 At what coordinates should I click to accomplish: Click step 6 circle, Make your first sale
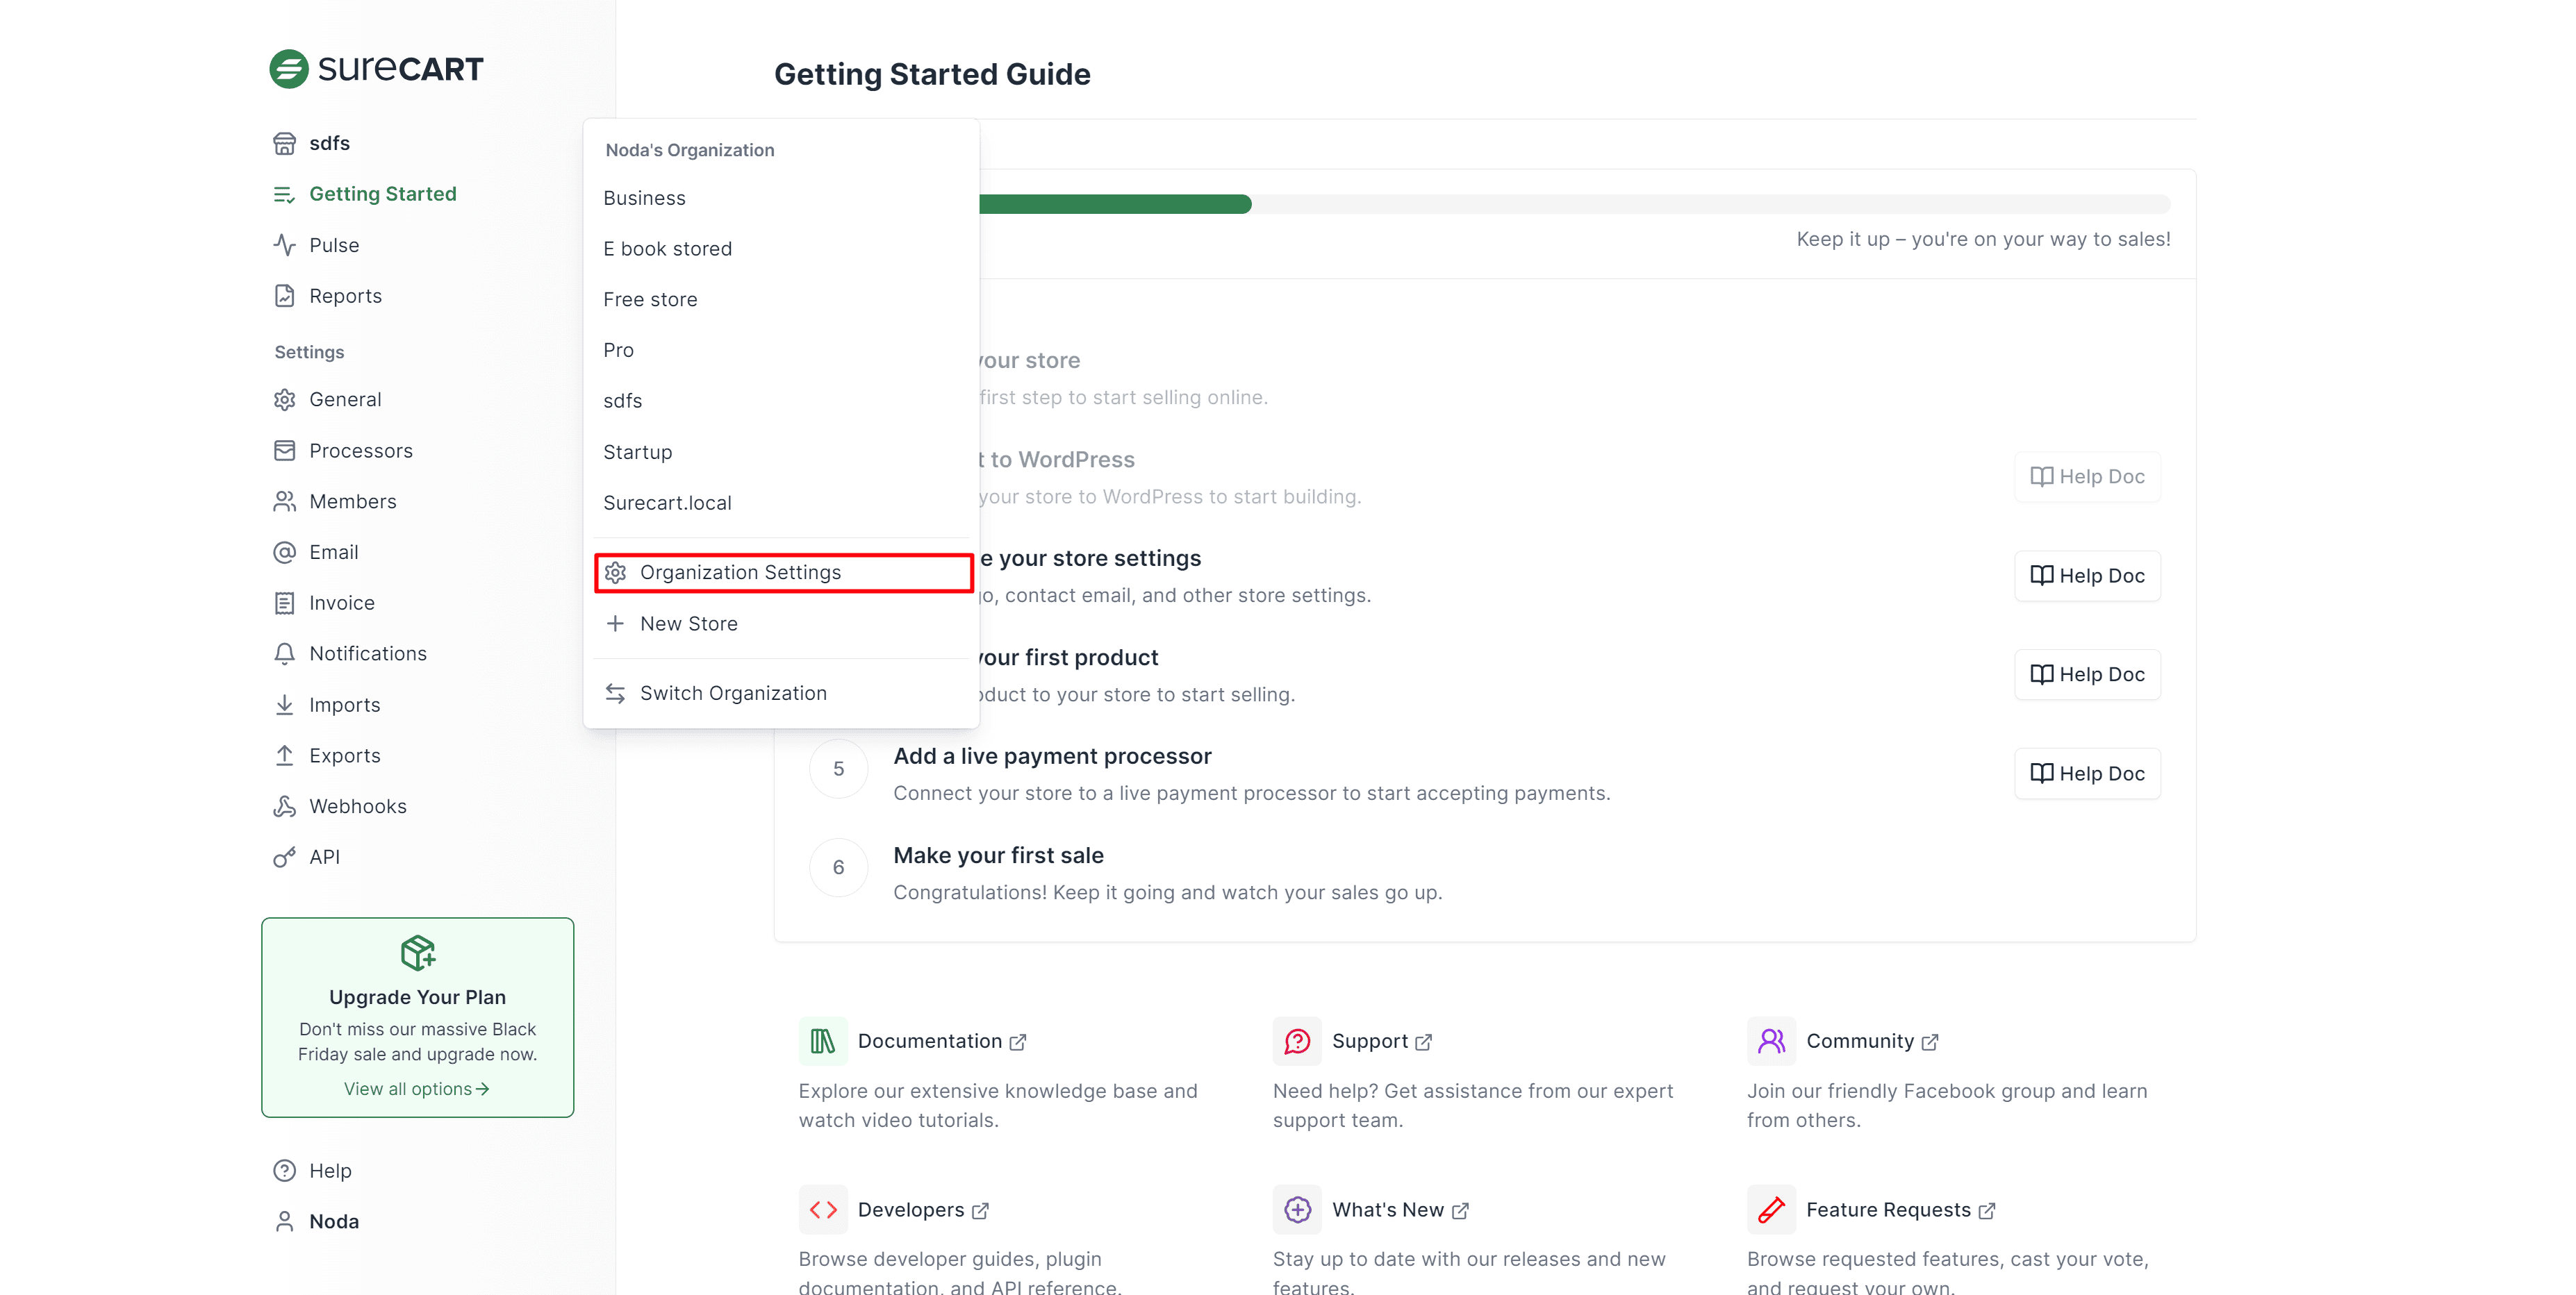[x=838, y=867]
